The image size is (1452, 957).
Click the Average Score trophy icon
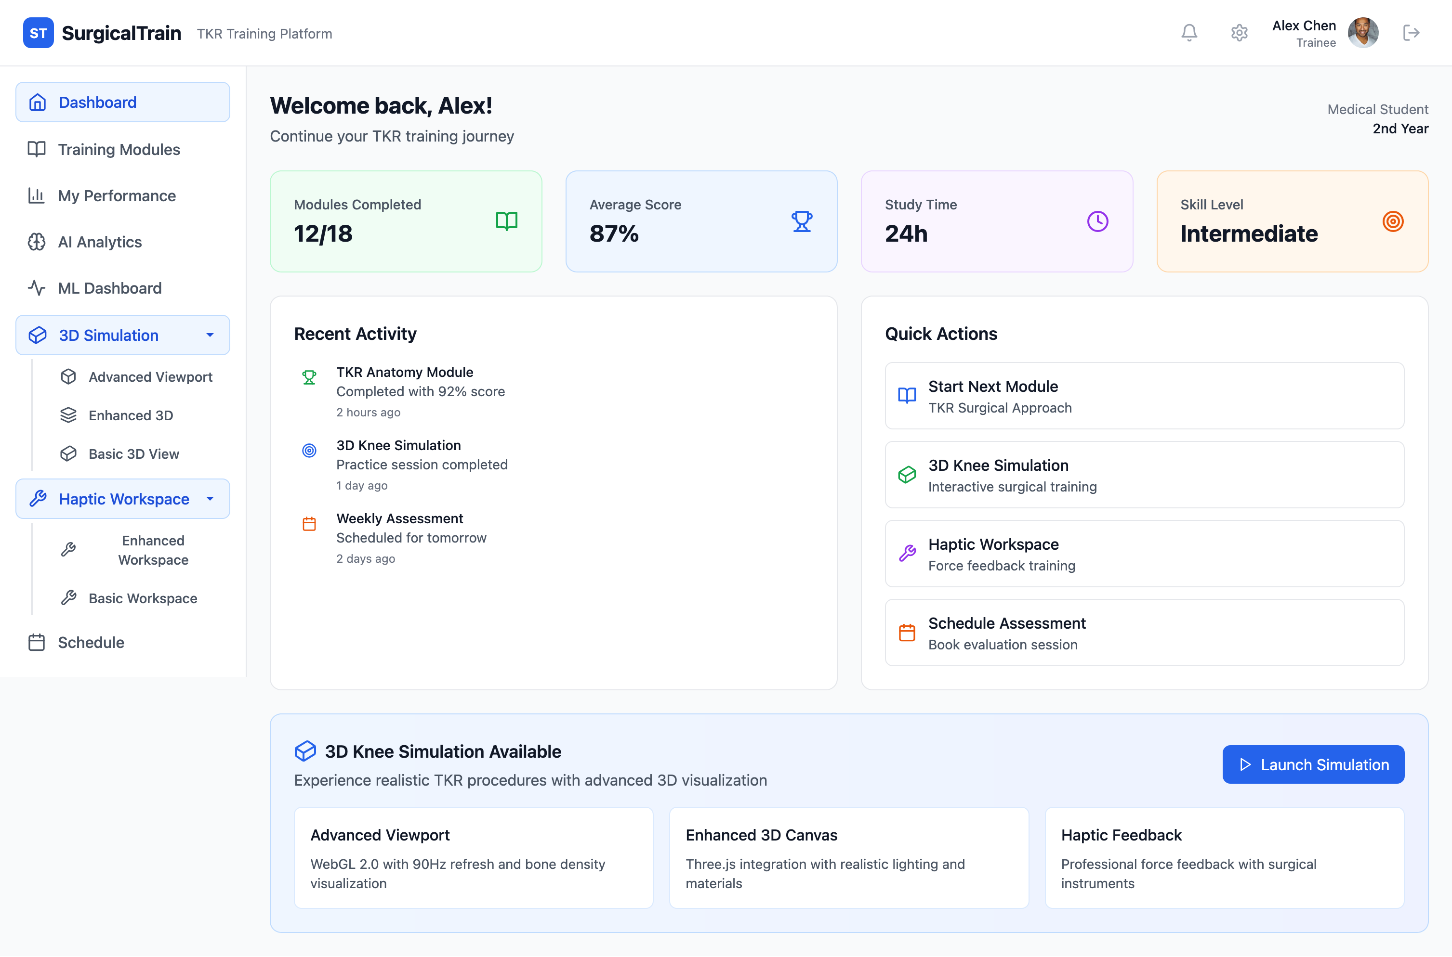point(802,221)
